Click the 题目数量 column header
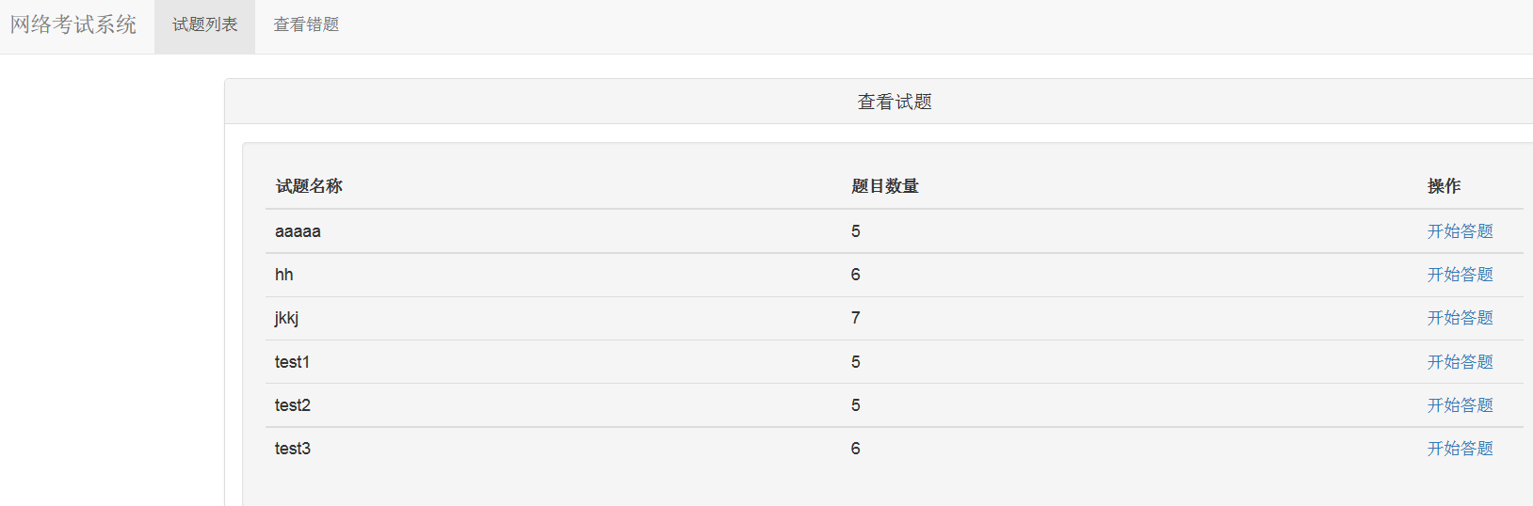 (x=885, y=186)
